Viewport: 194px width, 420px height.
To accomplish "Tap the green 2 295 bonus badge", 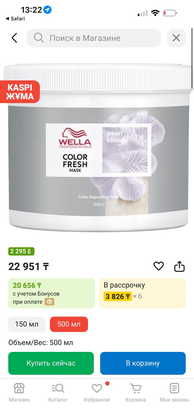I will coord(21,251).
